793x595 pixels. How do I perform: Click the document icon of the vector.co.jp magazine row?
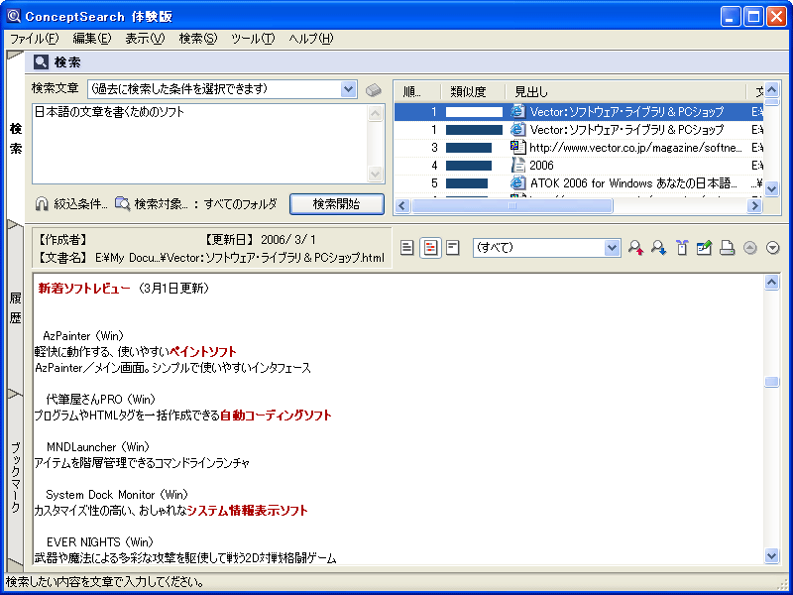pyautogui.click(x=517, y=147)
